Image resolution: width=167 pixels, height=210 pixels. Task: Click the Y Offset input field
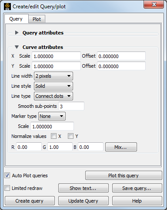121,66
